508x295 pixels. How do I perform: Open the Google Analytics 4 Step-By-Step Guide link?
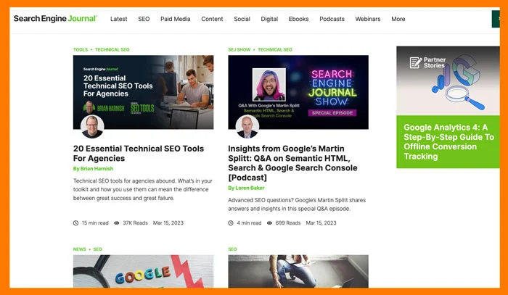tap(448, 141)
